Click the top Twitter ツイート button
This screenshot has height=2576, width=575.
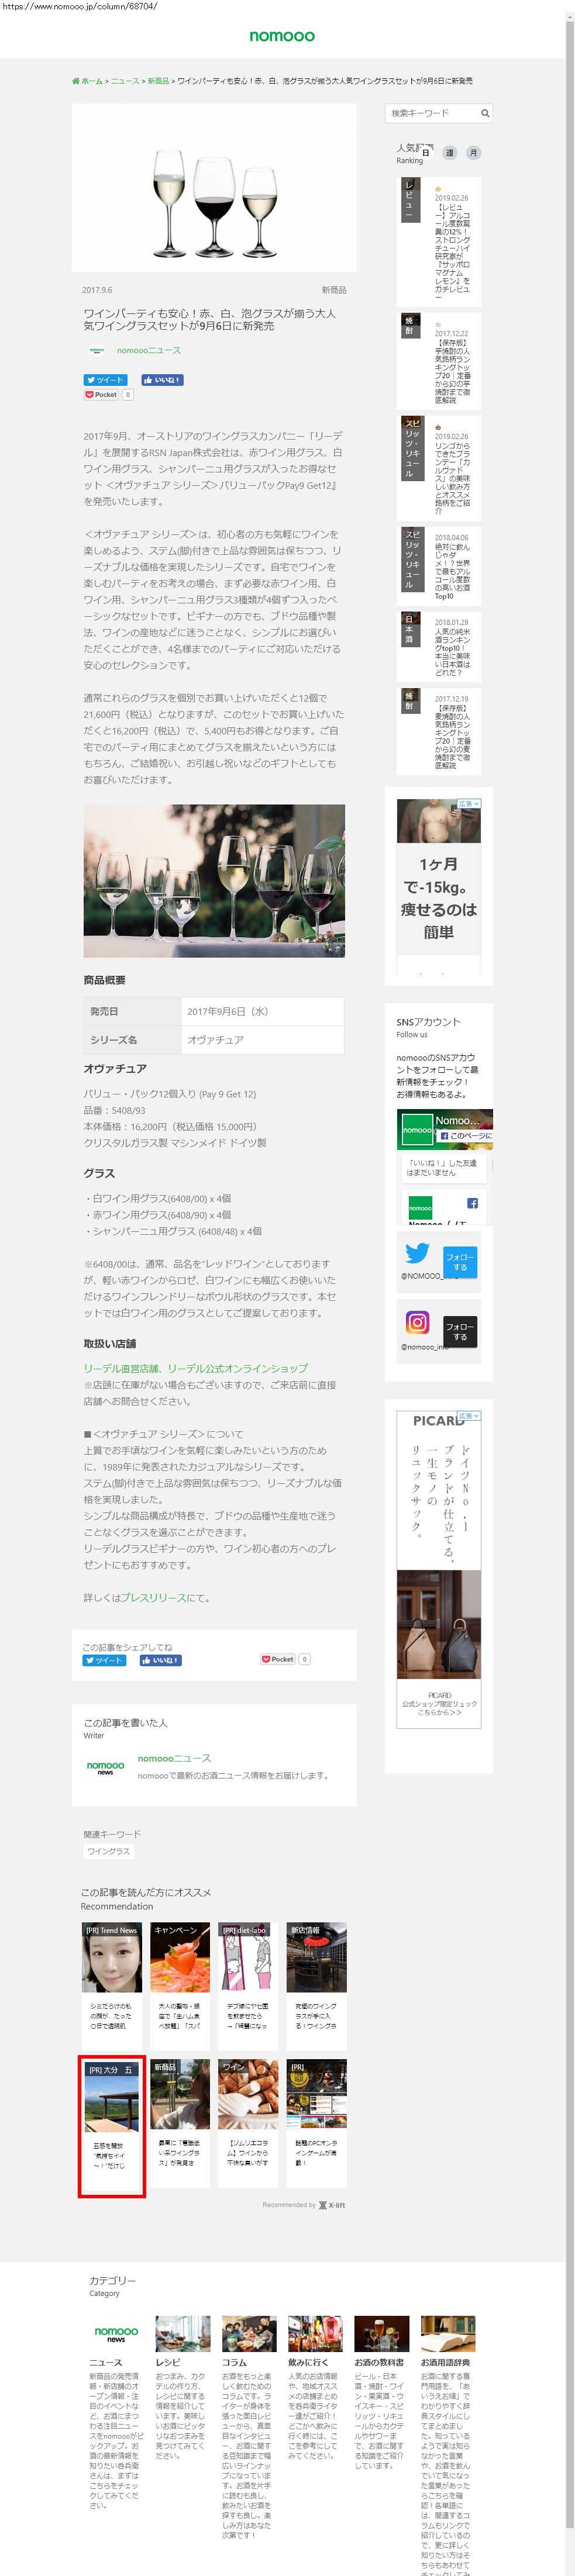[x=105, y=380]
